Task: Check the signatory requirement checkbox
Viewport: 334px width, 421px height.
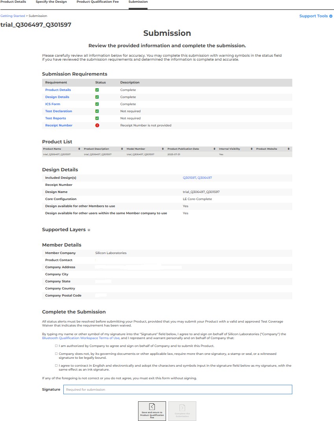Action: [57, 354]
